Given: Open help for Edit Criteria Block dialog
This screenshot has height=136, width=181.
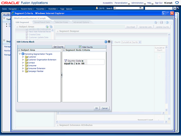Looking at the screenshot, I should (105, 42).
